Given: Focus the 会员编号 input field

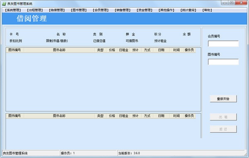Looking at the screenshot, I should tap(223, 44).
